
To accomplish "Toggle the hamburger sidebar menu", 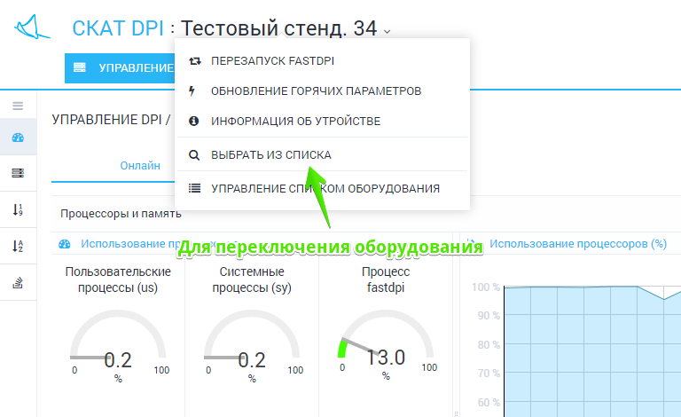I will pos(18,106).
